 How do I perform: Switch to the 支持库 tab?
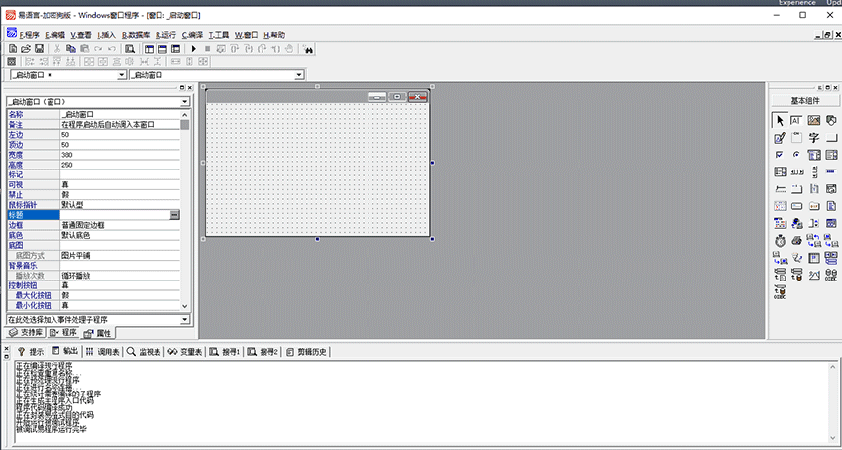tap(27, 333)
